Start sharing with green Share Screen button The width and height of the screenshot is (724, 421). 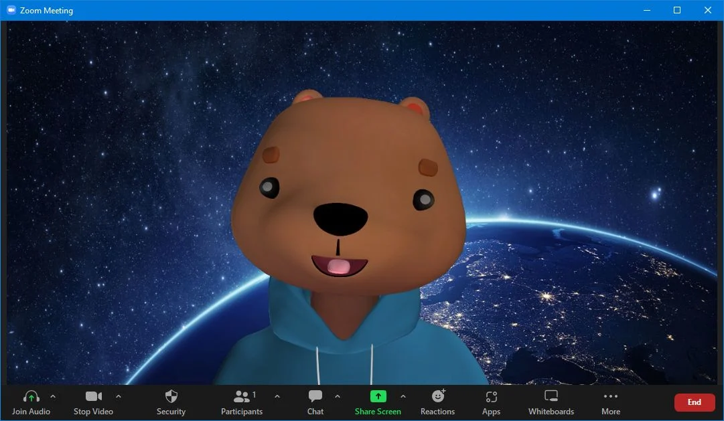[x=378, y=397]
